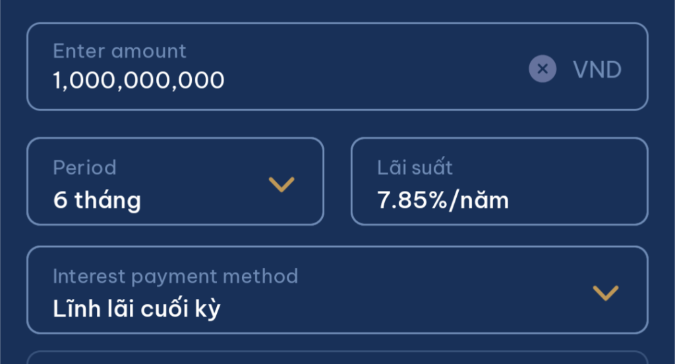675x364 pixels.
Task: Click the Lãi suất interest rate field
Action: point(499,181)
